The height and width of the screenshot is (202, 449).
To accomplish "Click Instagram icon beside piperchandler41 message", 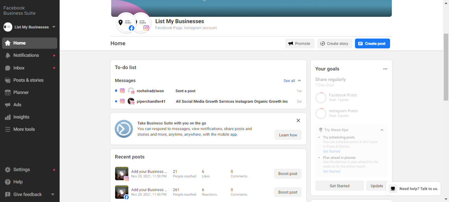I will (122, 101).
